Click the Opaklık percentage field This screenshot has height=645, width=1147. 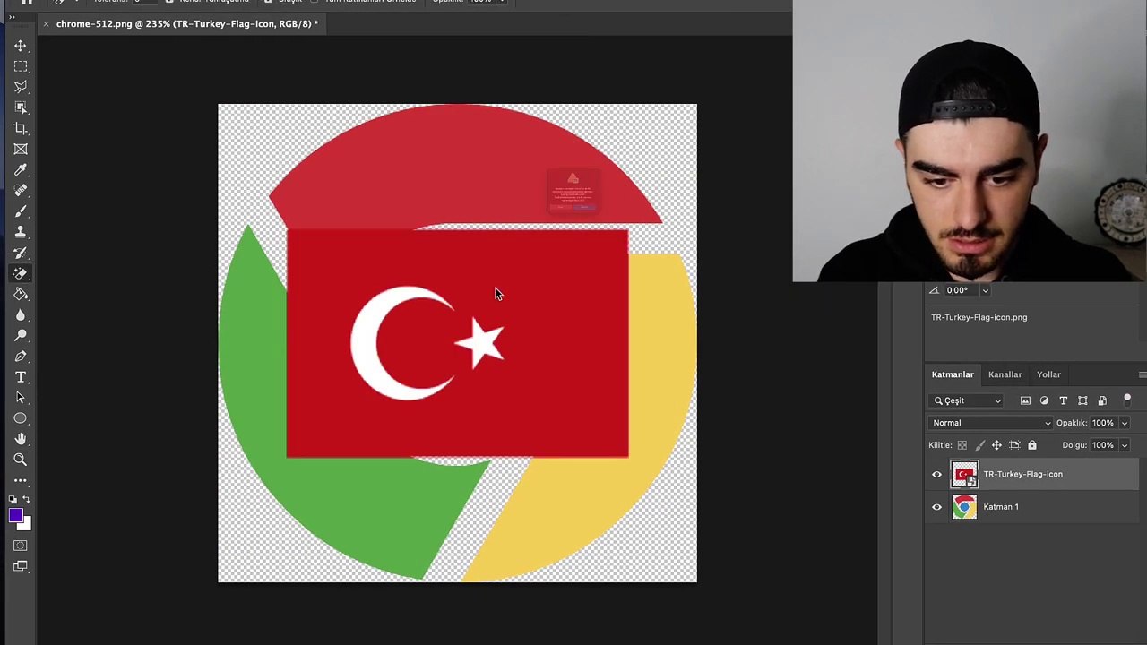click(x=1103, y=423)
